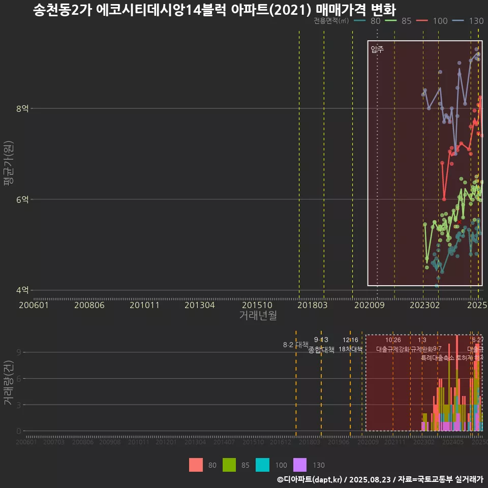Click the 201011 tick label on price chart
The image size is (488, 488).
click(144, 305)
